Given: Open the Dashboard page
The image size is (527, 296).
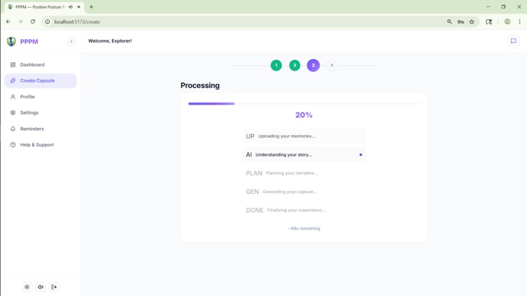Looking at the screenshot, I should (41, 65).
